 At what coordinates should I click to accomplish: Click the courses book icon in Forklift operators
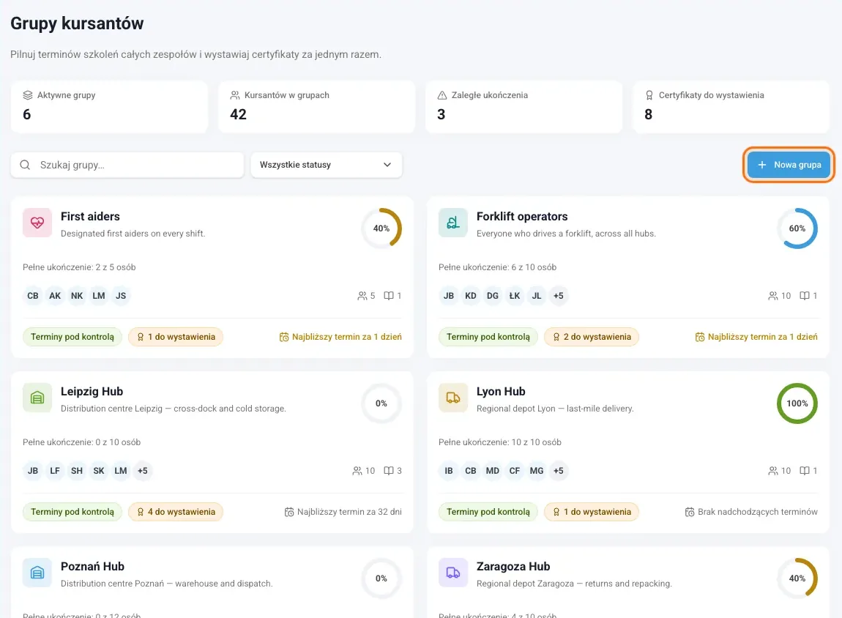805,296
